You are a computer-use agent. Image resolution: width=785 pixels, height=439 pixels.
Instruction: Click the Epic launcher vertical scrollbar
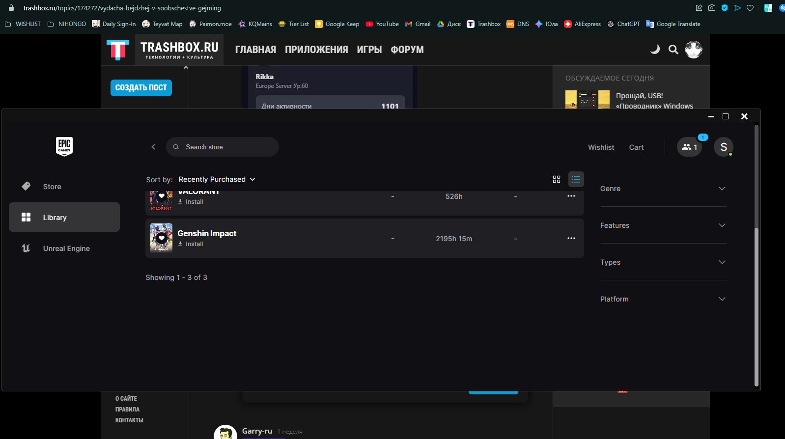click(757, 307)
